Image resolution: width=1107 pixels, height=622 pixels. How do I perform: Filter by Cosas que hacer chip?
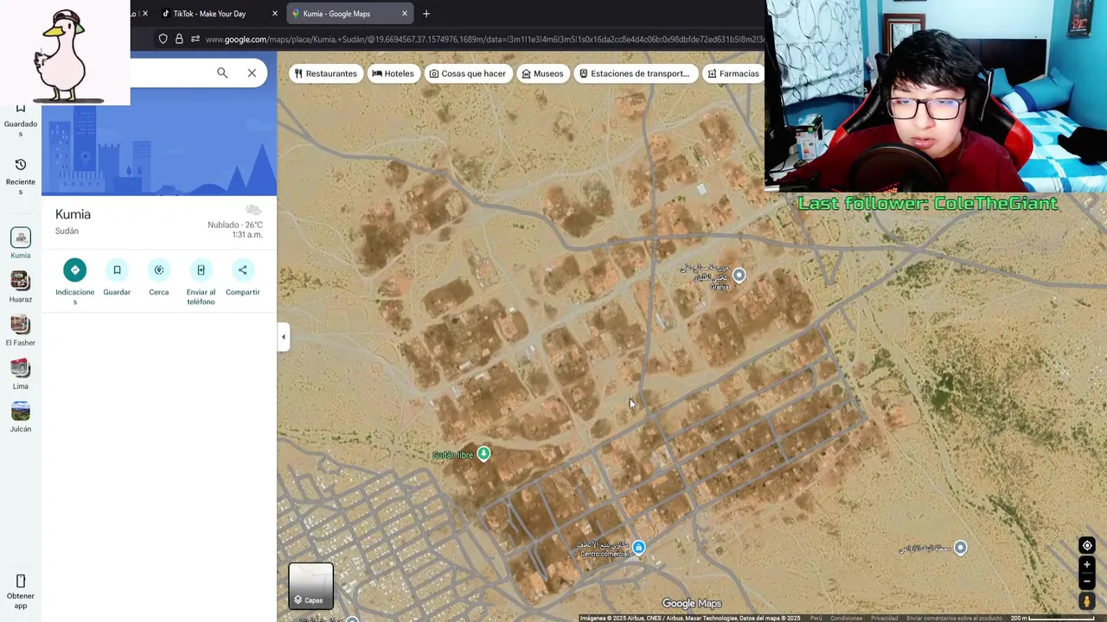[468, 73]
